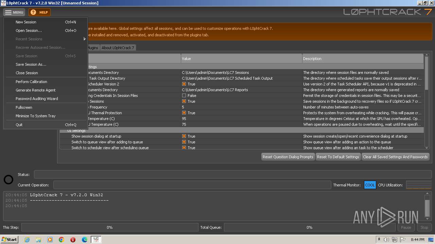Click the CPU Utilization graph

419,185
